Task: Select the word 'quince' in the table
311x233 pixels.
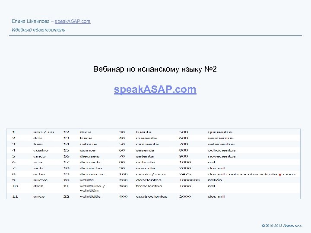Action: pos(87,151)
